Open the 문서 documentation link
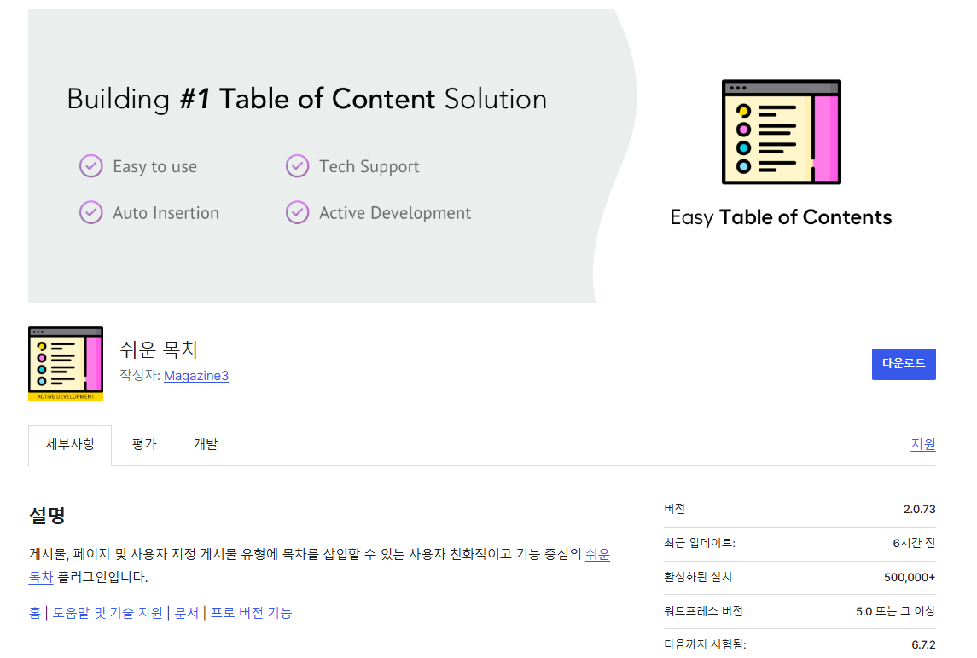Image resolution: width=977 pixels, height=658 pixels. tap(186, 613)
